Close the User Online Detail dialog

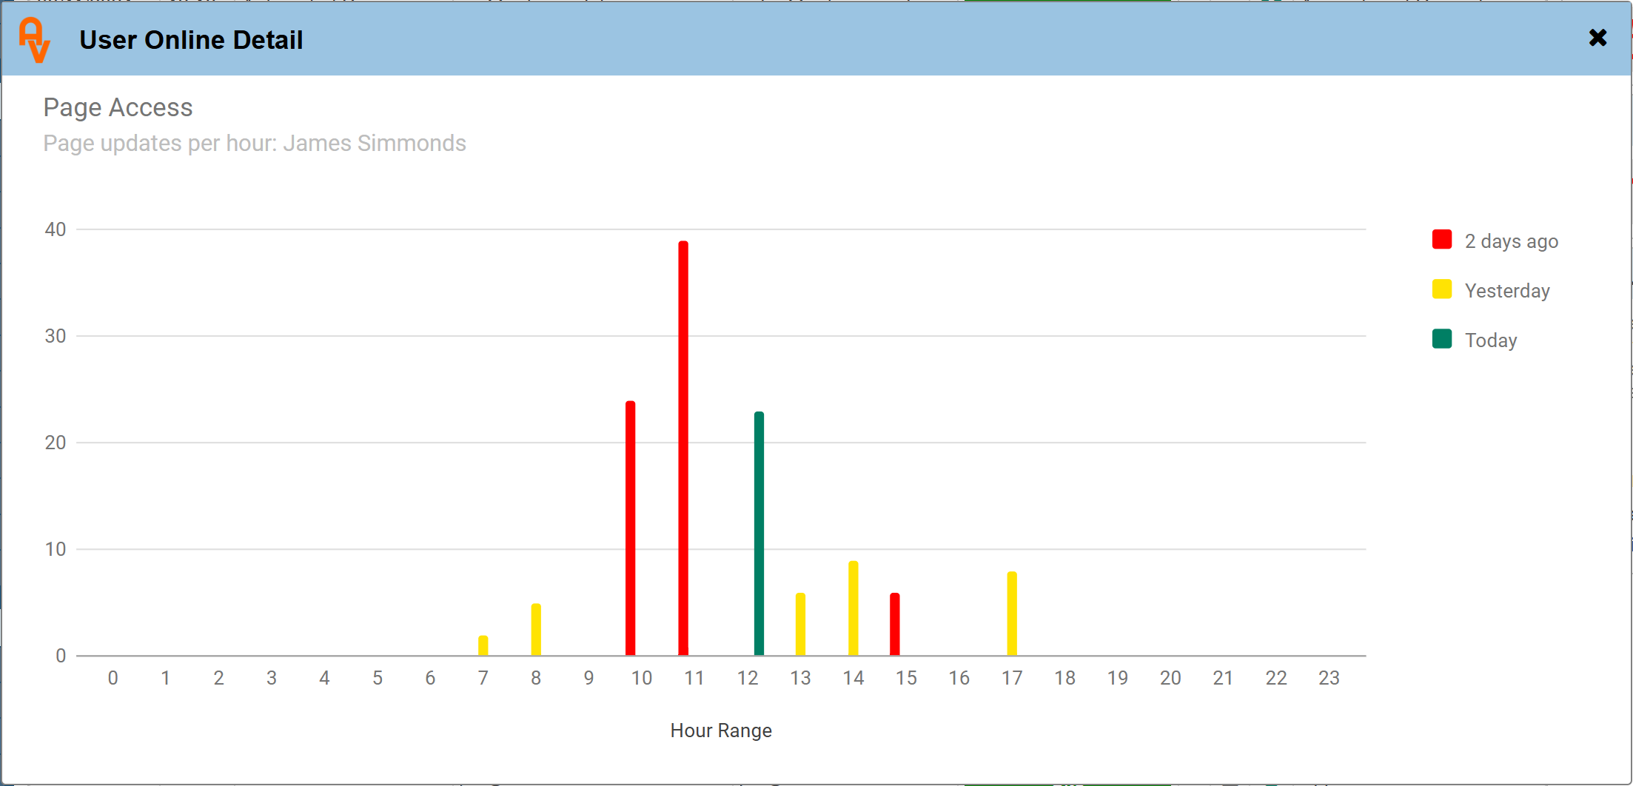1597,38
